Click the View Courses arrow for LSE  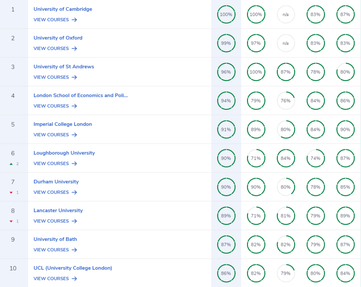coord(74,106)
